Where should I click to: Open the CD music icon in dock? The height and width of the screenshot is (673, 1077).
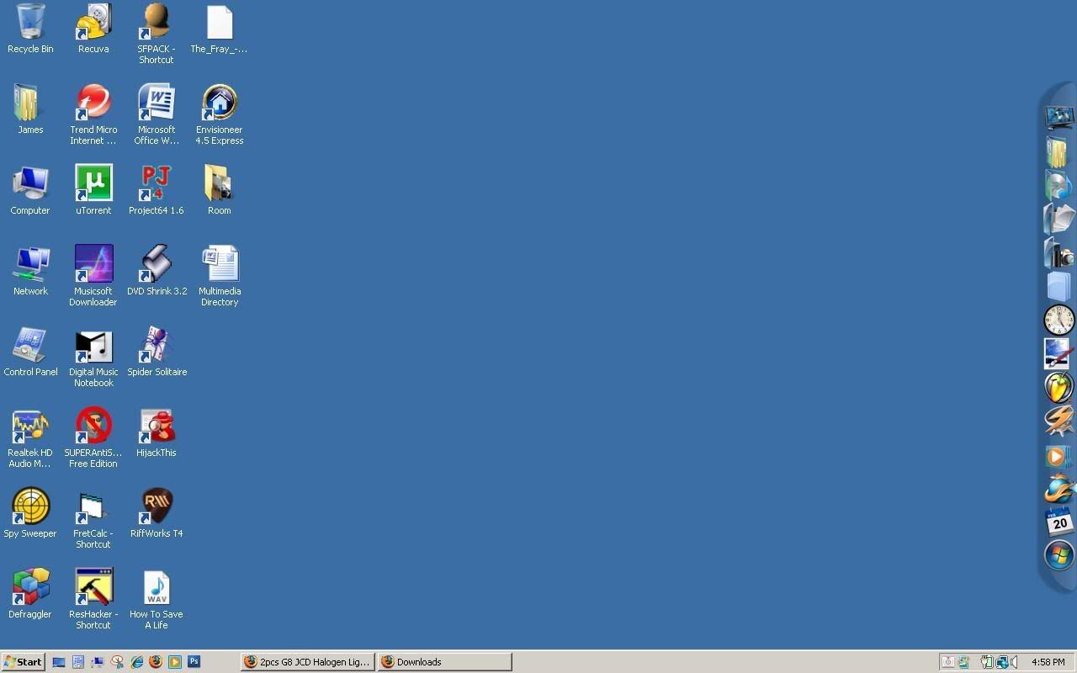[1058, 185]
